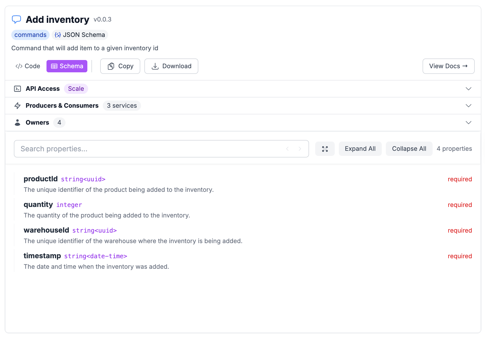
Task: Click the Search properties input field
Action: (x=128, y=148)
